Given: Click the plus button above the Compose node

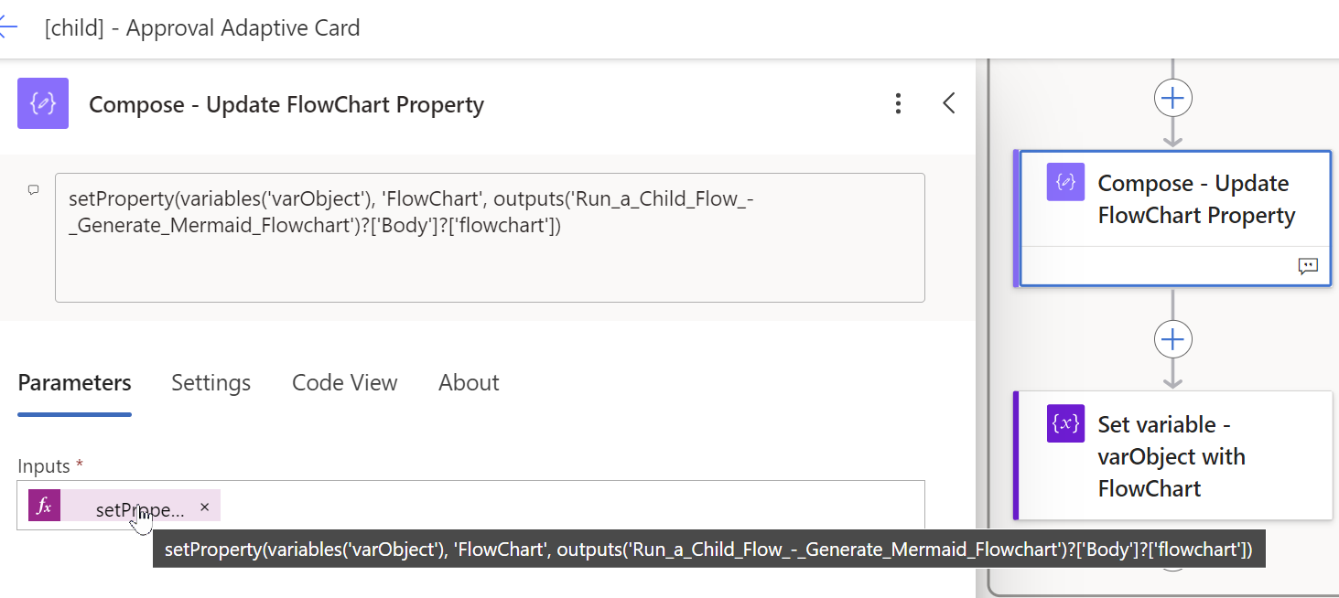Looking at the screenshot, I should 1172,98.
